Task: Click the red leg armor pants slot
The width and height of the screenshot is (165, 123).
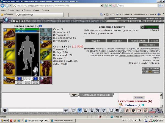Action: coord(46,68)
